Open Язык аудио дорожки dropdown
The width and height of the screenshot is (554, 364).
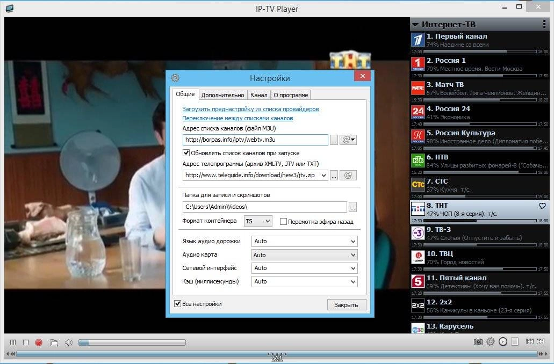pyautogui.click(x=305, y=241)
